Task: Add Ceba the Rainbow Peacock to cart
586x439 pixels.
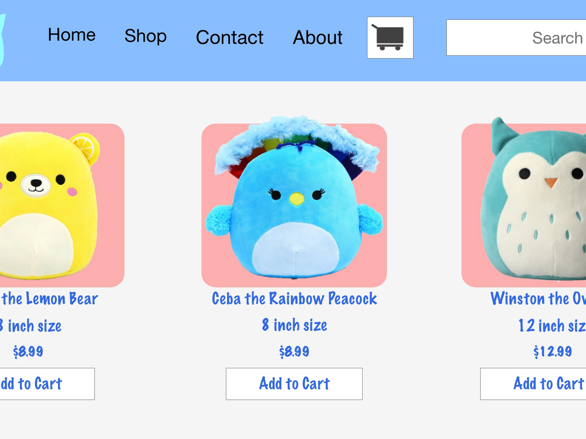Action: (294, 384)
